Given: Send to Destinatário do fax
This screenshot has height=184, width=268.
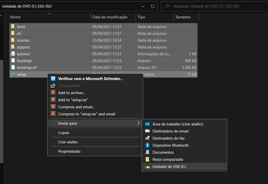Looking at the screenshot, I should [x=185, y=138].
